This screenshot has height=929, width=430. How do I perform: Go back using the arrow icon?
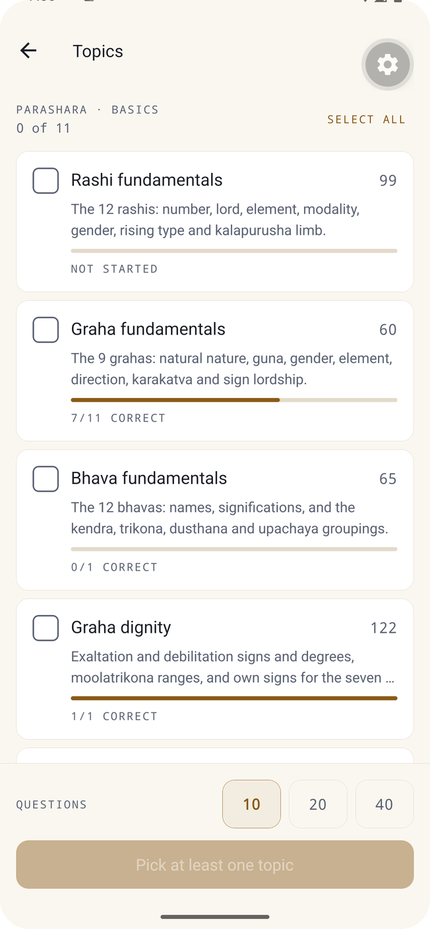pos(28,51)
